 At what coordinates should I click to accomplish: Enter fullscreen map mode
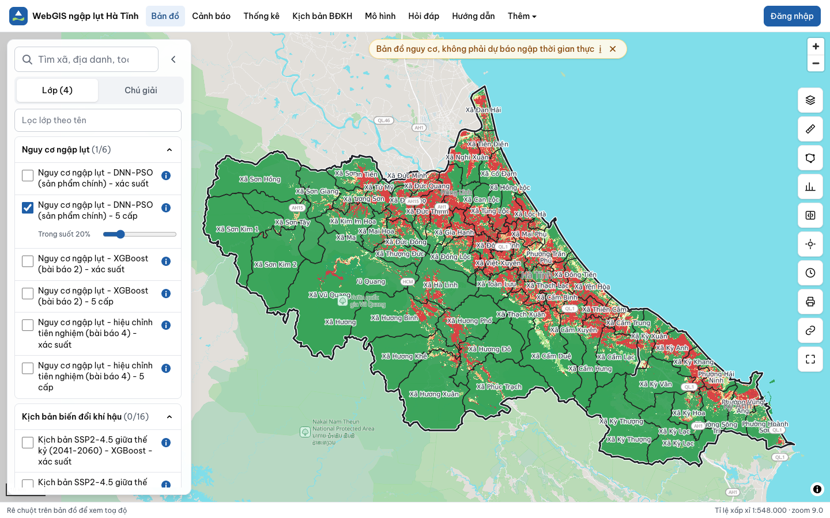coord(810,359)
